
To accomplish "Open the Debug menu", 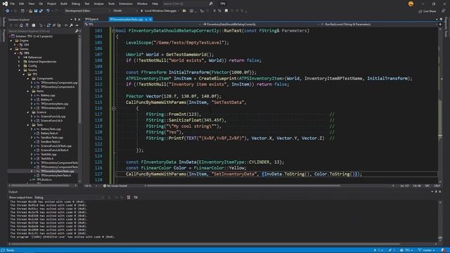I will 76,4.
